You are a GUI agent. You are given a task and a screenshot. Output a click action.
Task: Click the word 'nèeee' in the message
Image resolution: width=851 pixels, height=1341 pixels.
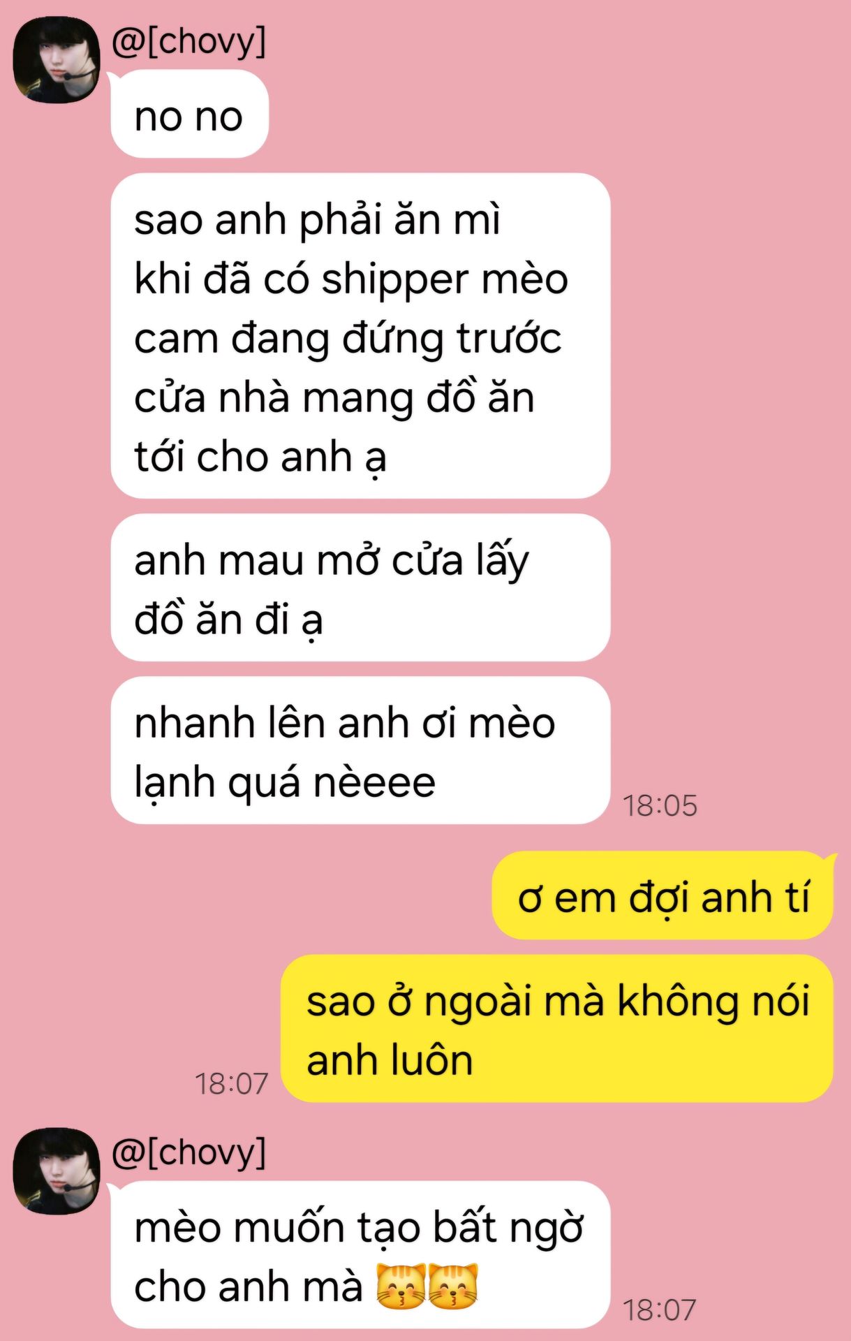pyautogui.click(x=375, y=782)
